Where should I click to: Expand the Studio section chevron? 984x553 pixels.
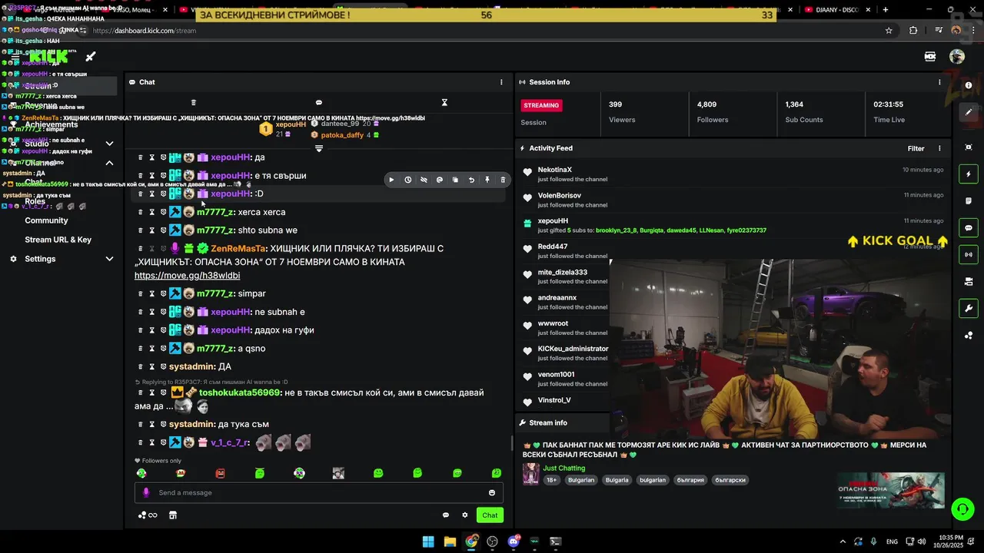click(x=109, y=144)
